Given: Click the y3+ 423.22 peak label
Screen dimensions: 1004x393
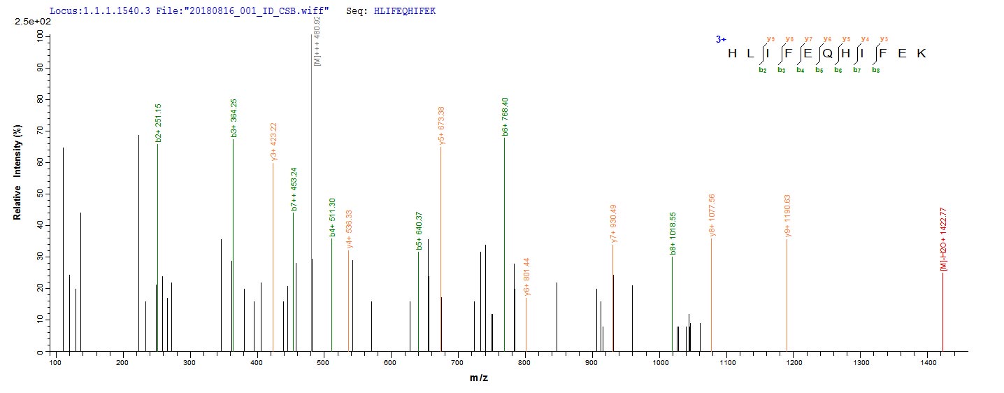Looking at the screenshot, I should 274,142.
